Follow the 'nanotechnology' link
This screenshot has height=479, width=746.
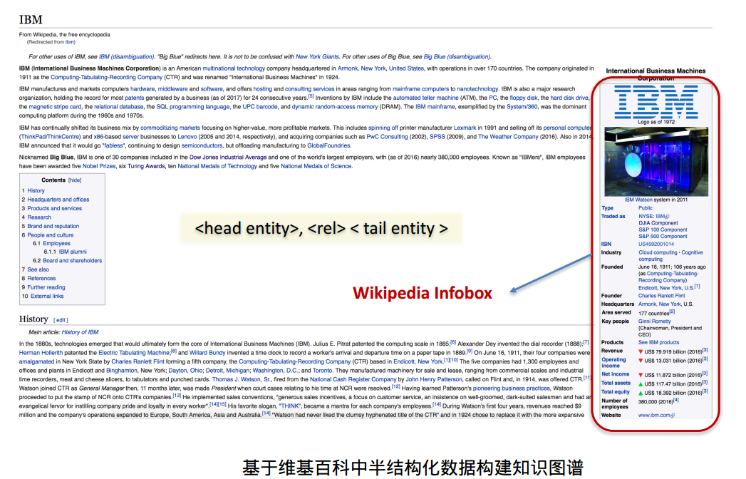click(x=477, y=89)
